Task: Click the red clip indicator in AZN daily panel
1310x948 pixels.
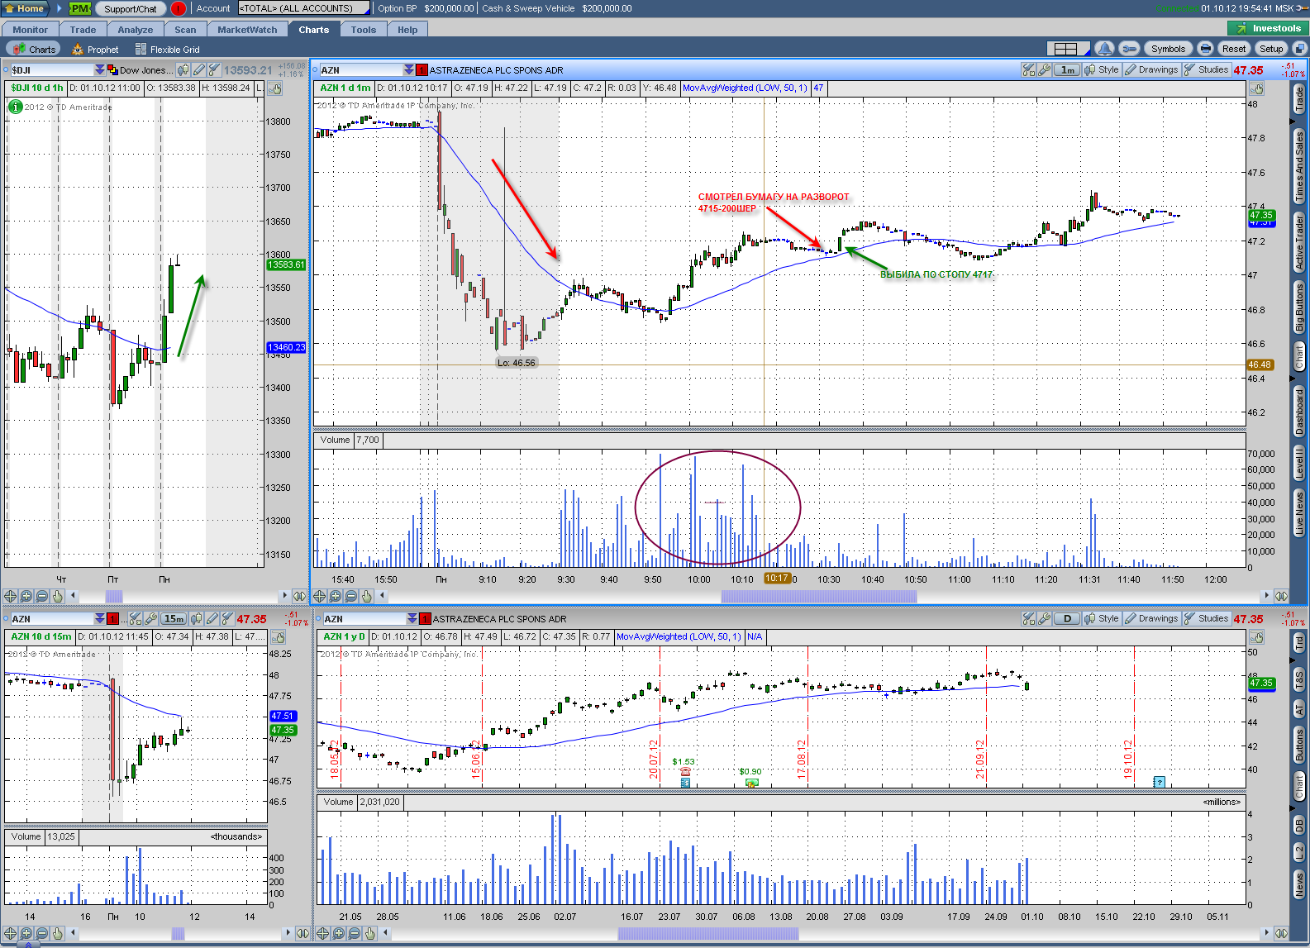Action: [x=425, y=619]
